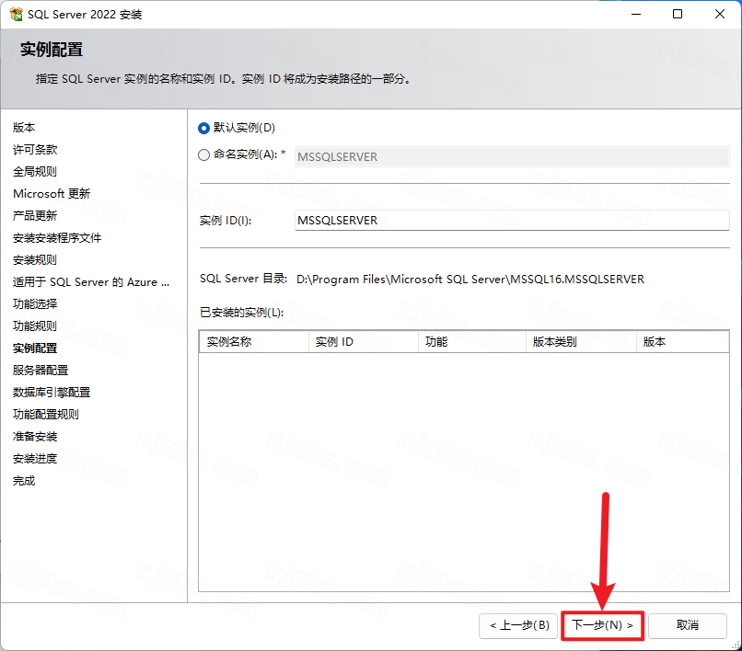The width and height of the screenshot is (742, 651).
Task: Go back with the 上一步(B) button
Action: (x=518, y=625)
